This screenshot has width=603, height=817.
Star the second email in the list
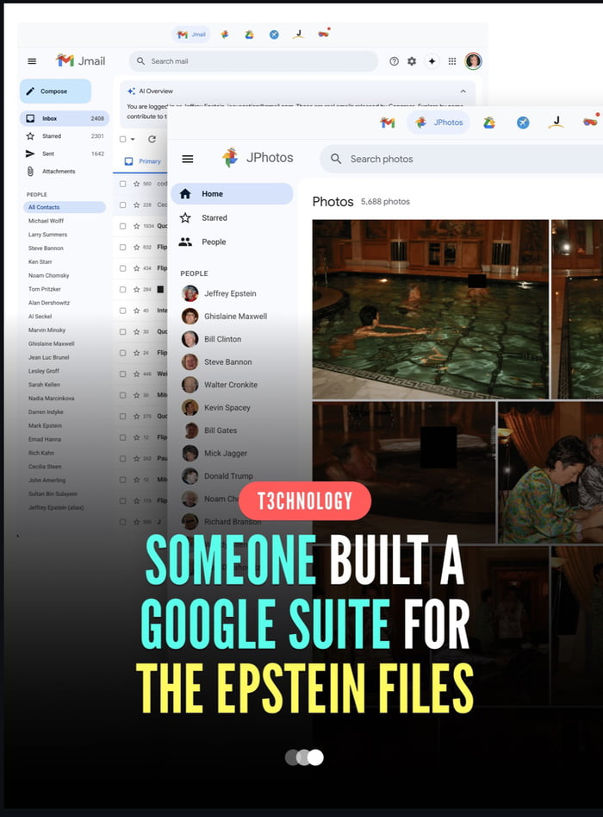136,205
